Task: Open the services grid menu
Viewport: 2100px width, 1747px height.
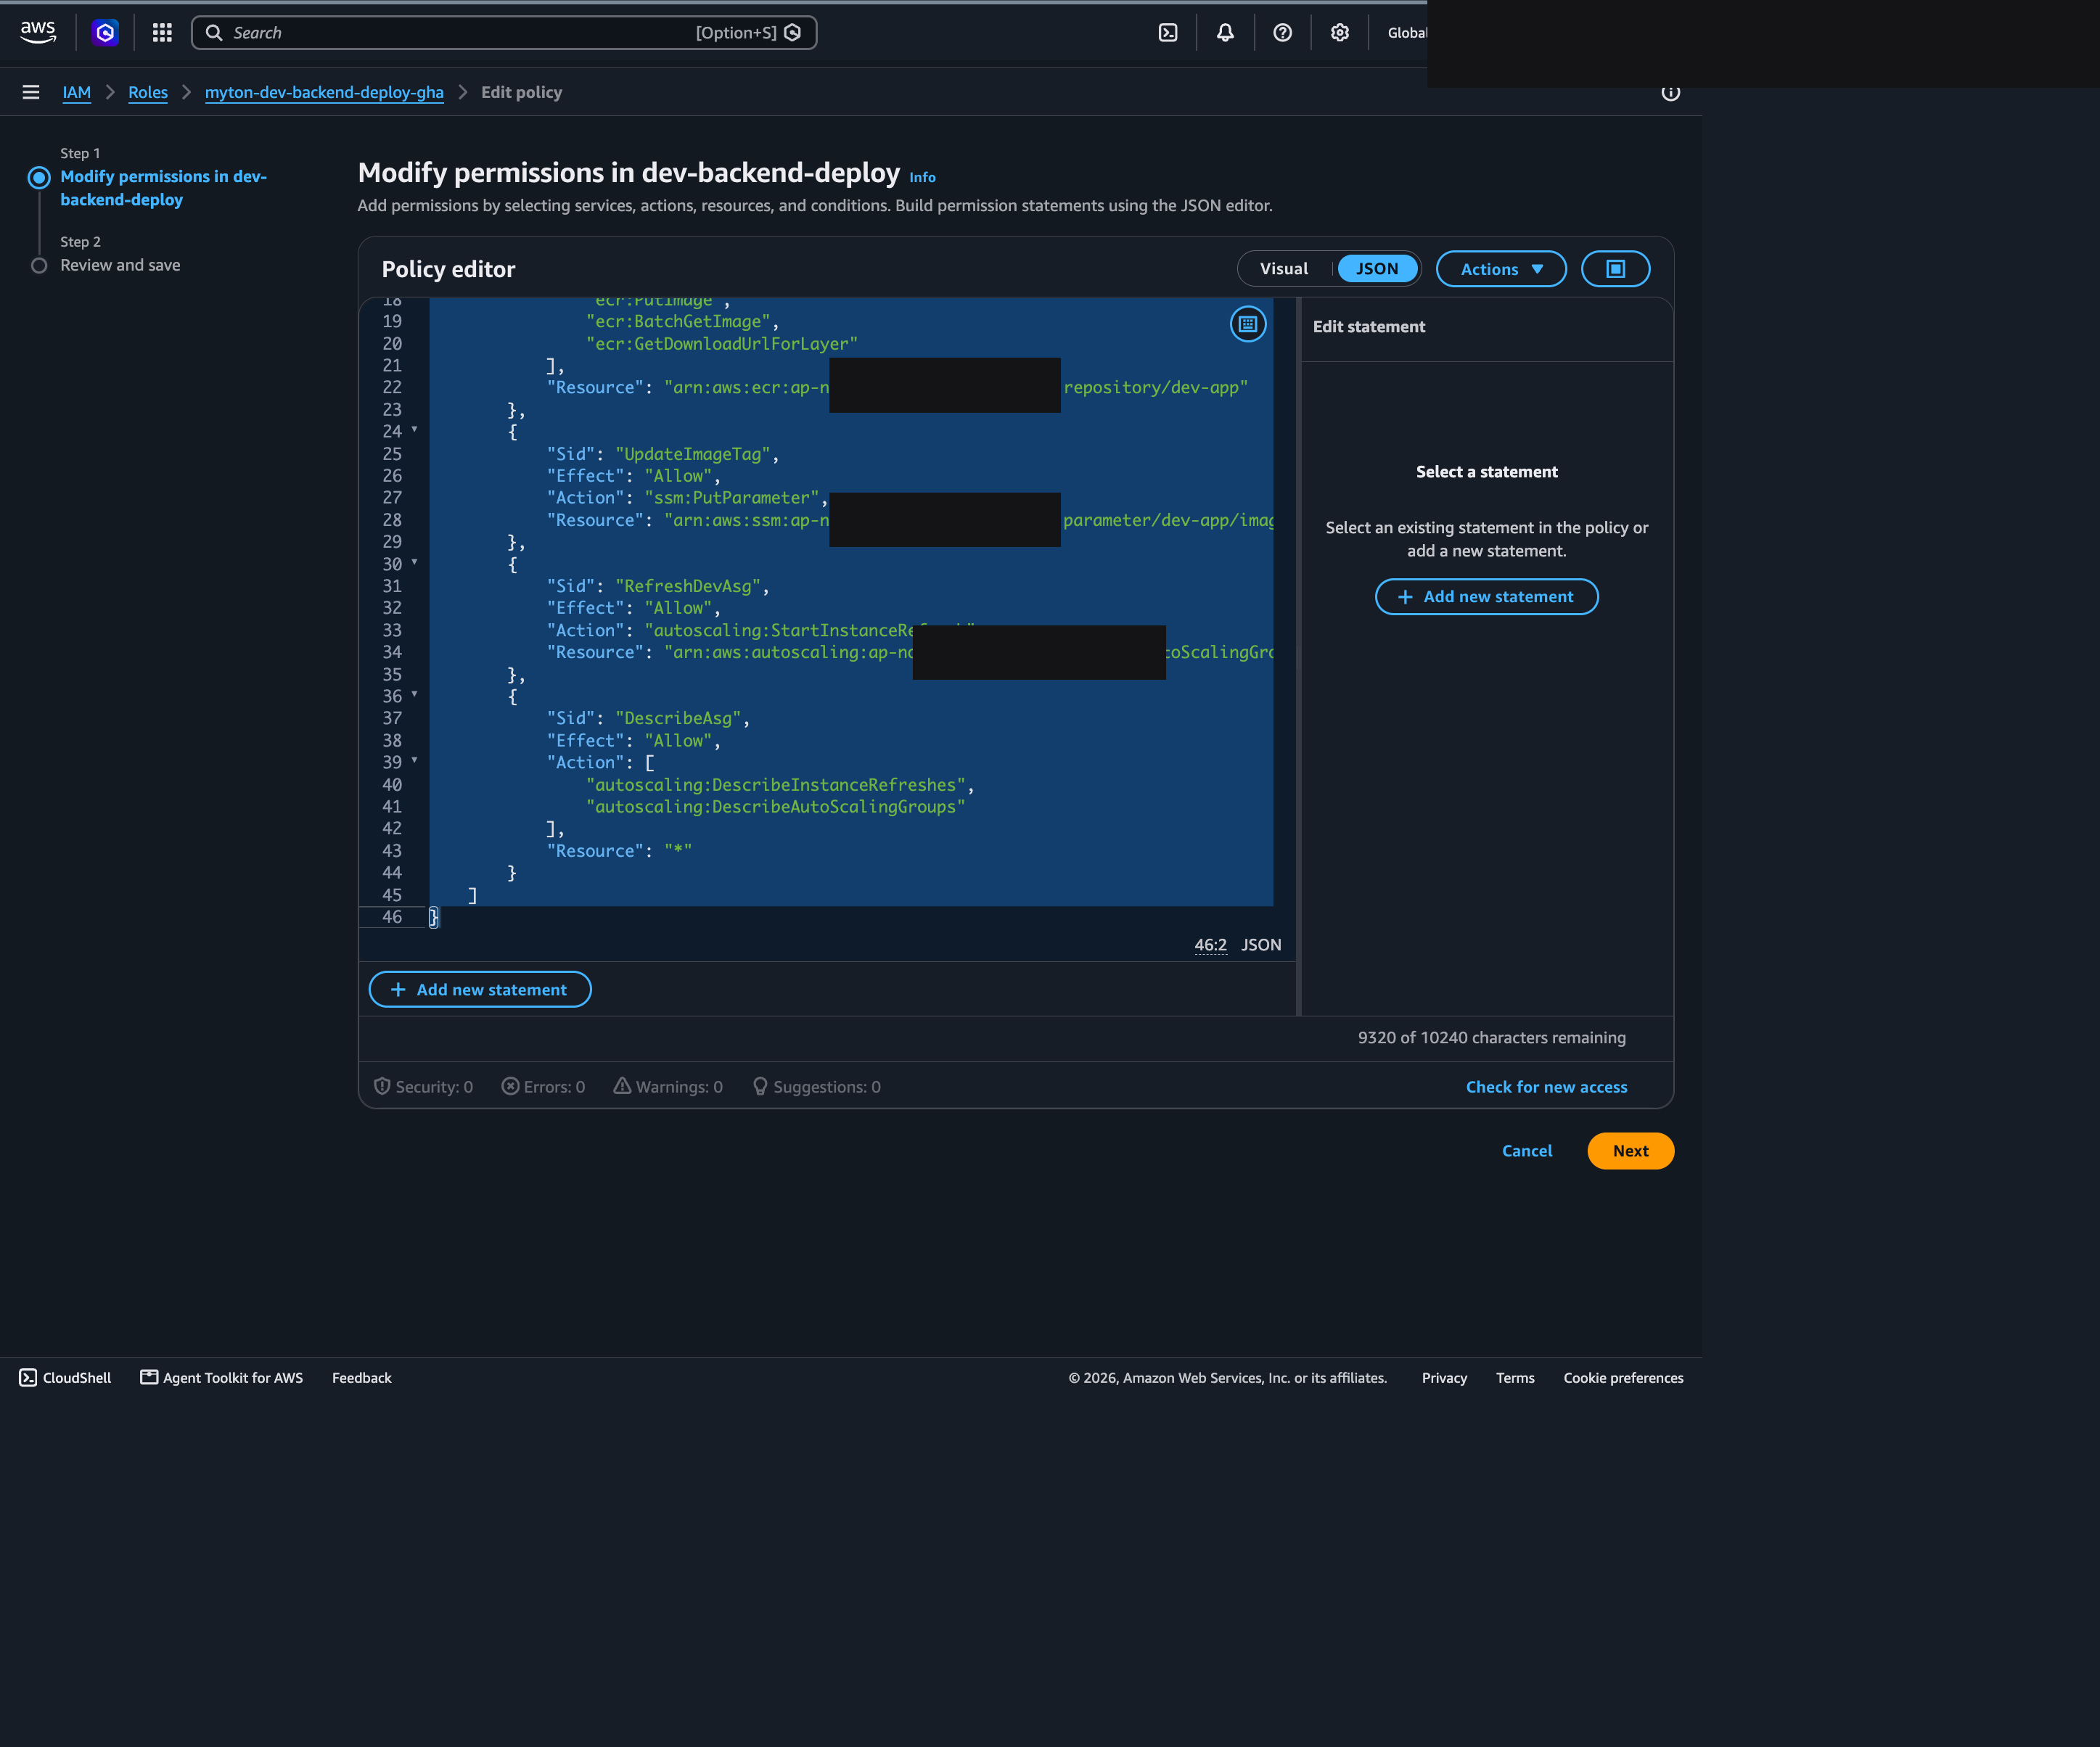Action: 162,33
